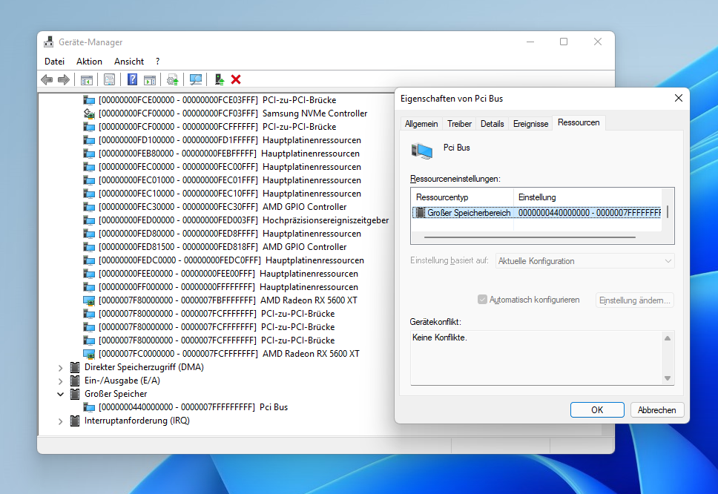
Task: Click the Einstellung ändern... button
Action: [x=635, y=300]
